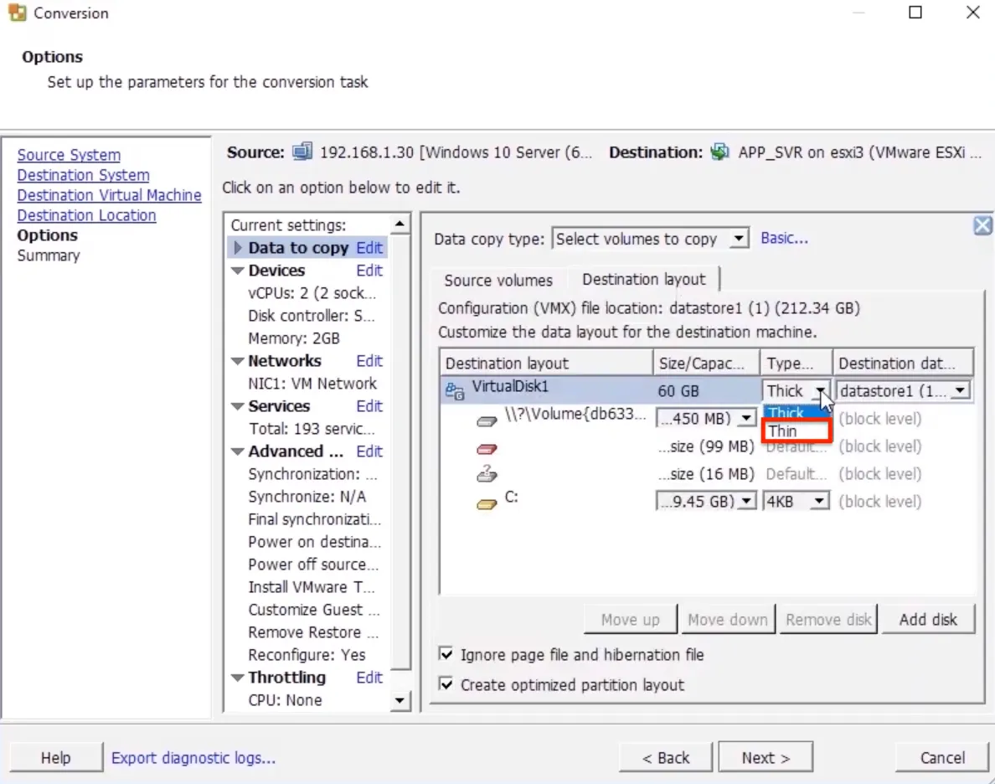
Task: Click the destination ESXi server icon
Action: coord(719,152)
